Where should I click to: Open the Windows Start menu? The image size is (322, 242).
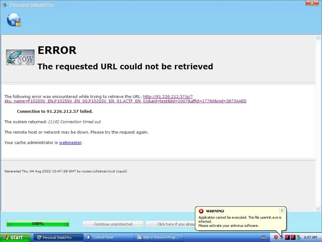15,237
